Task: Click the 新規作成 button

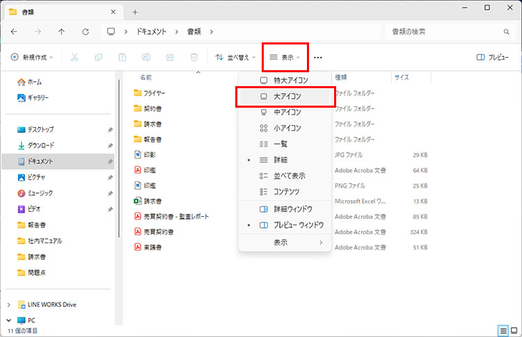Action: (32, 58)
